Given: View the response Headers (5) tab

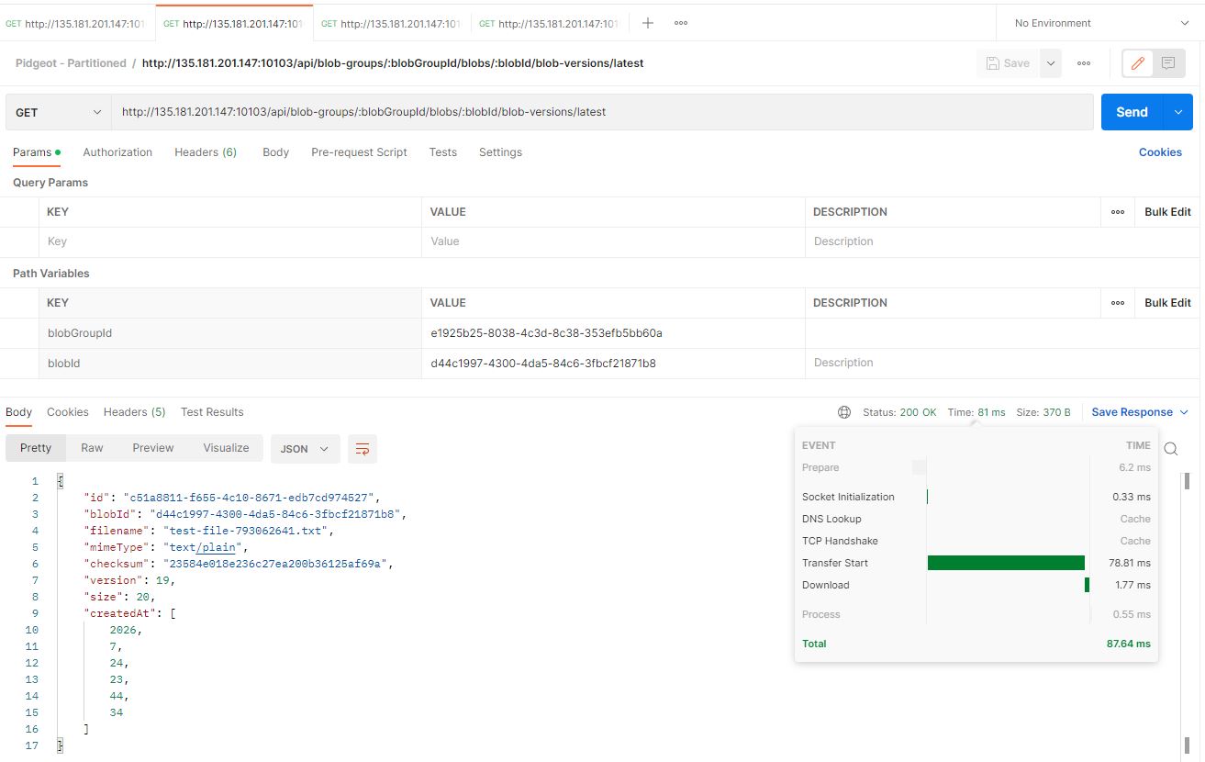Looking at the screenshot, I should (134, 412).
